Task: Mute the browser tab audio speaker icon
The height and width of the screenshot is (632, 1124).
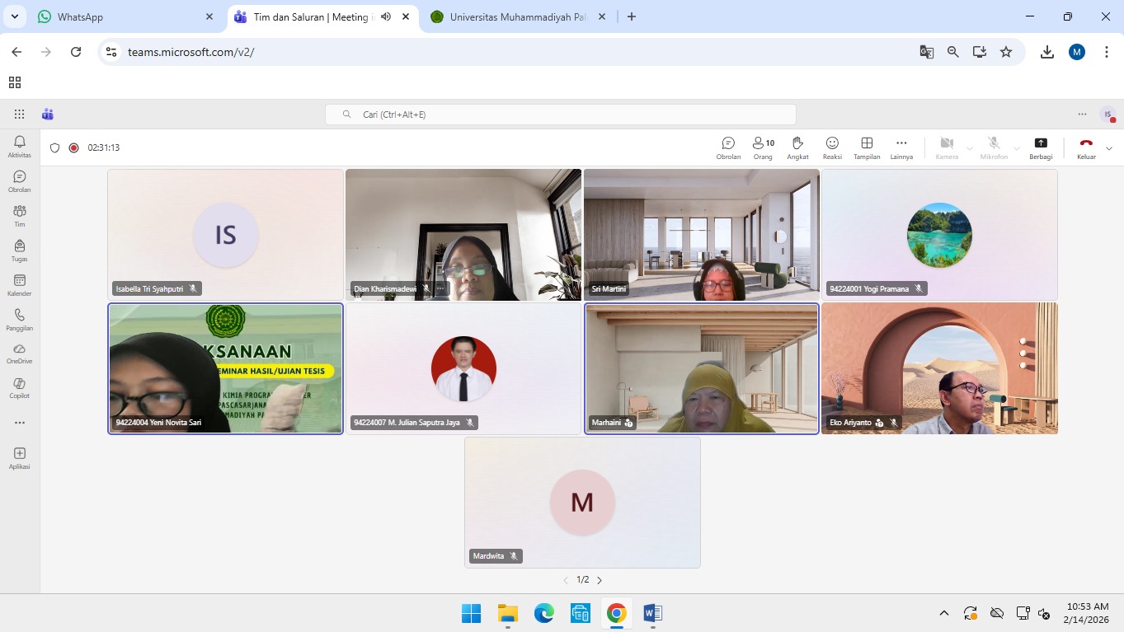Action: (386, 16)
